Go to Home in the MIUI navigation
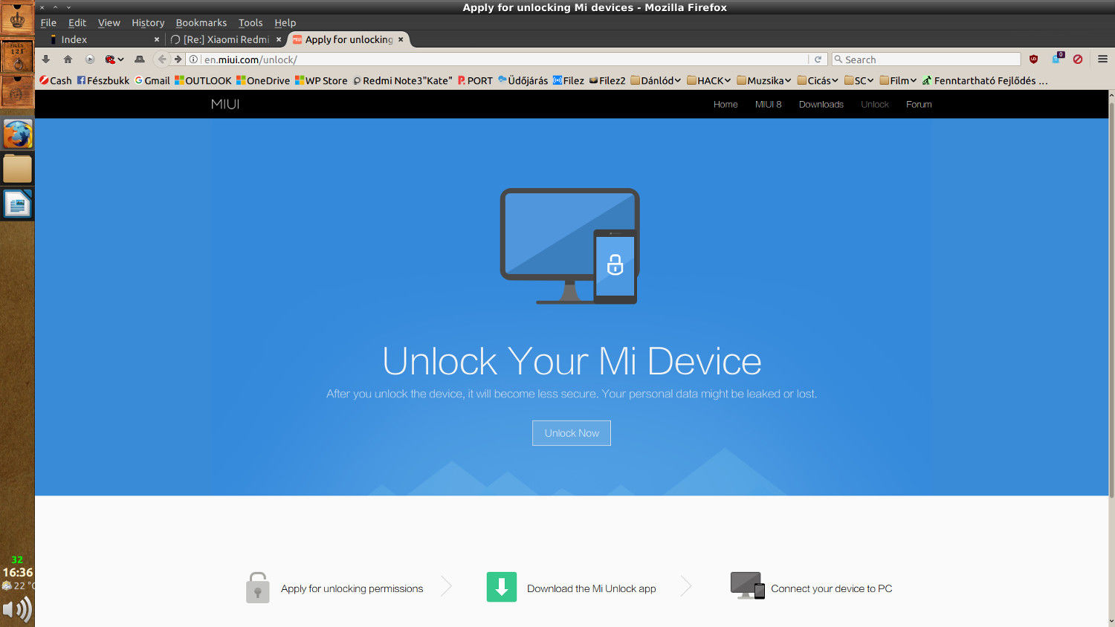1115x627 pixels. click(725, 104)
